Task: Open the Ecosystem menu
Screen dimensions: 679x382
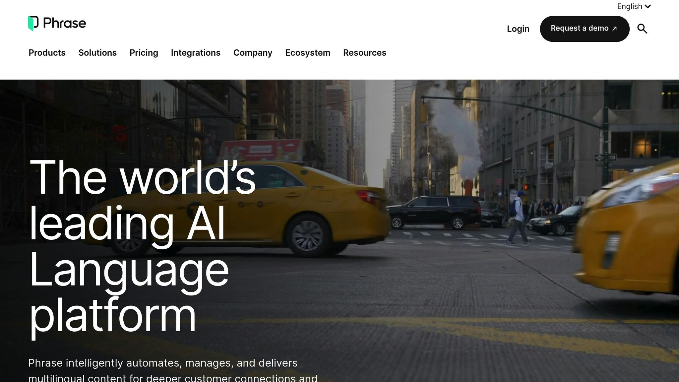Action: coord(308,53)
